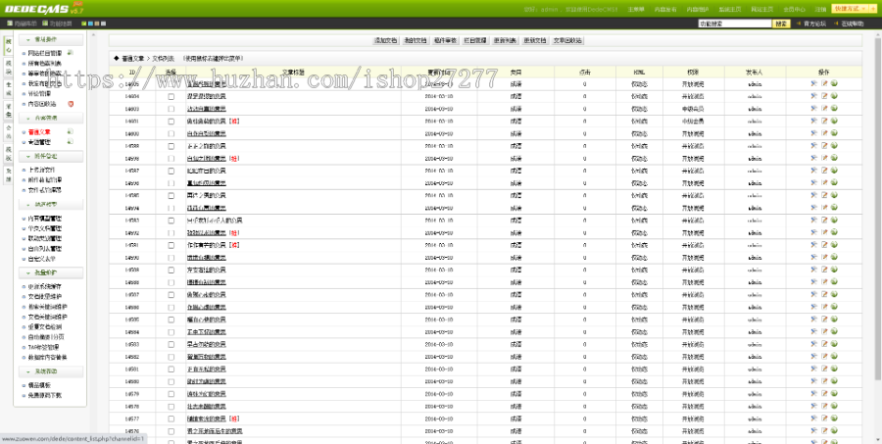Click the green preview globe in row 14579
Viewport: 882px width, 444px height.
pos(834,393)
